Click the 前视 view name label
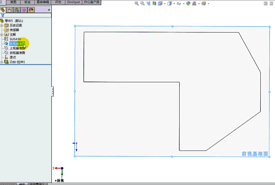This screenshot has width=275, height=185. pos(59,180)
